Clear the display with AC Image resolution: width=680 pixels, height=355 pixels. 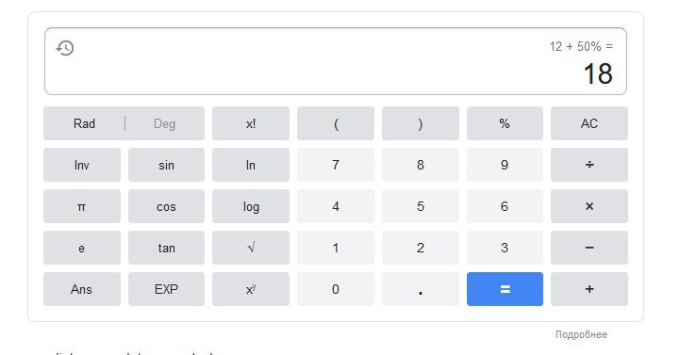coord(589,123)
